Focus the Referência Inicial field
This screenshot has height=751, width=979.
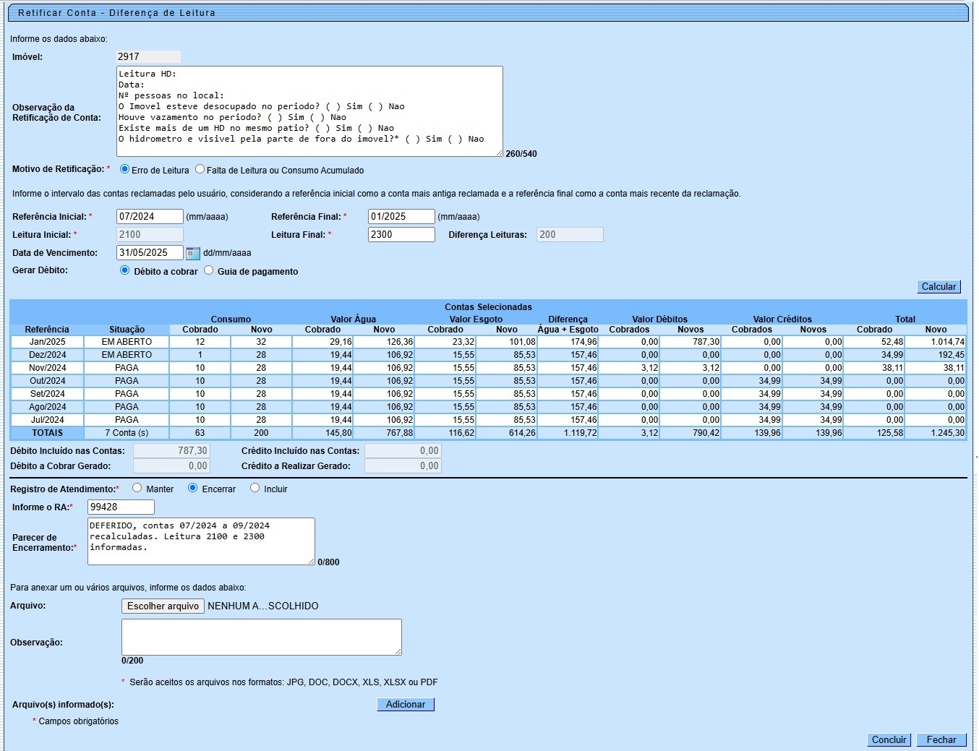150,217
